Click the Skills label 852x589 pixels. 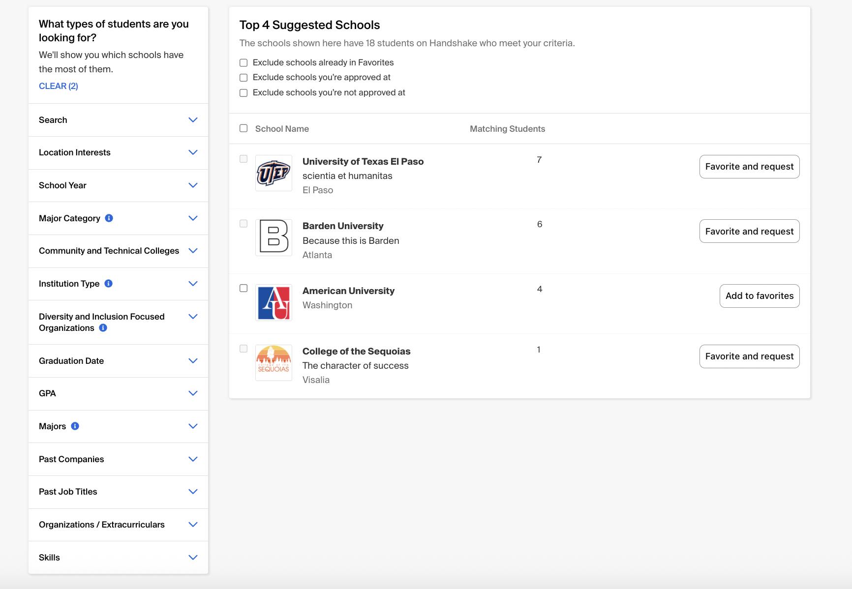(49, 558)
